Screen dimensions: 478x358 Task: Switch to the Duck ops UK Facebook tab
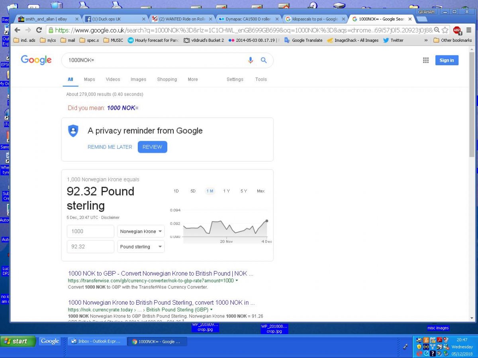[115, 19]
